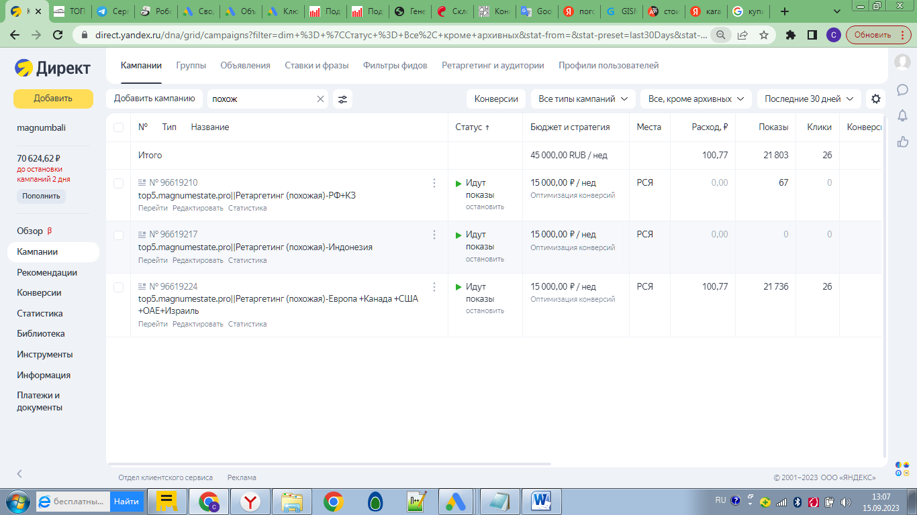Open Библиотека in the left menu
The image size is (917, 515).
click(x=41, y=334)
